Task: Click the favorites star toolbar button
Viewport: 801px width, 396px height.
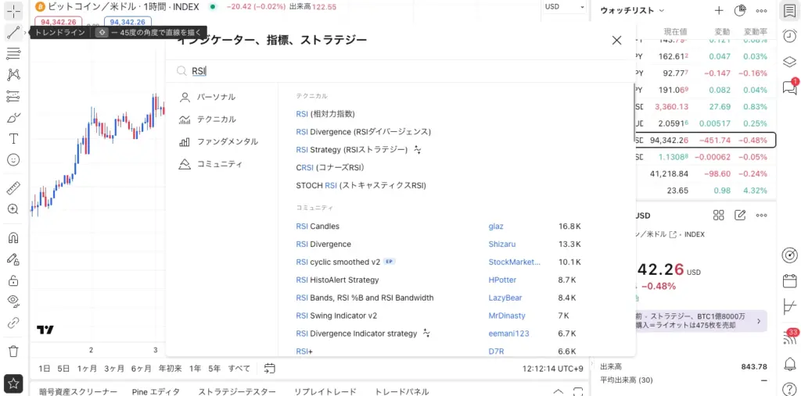Action: pyautogui.click(x=14, y=382)
